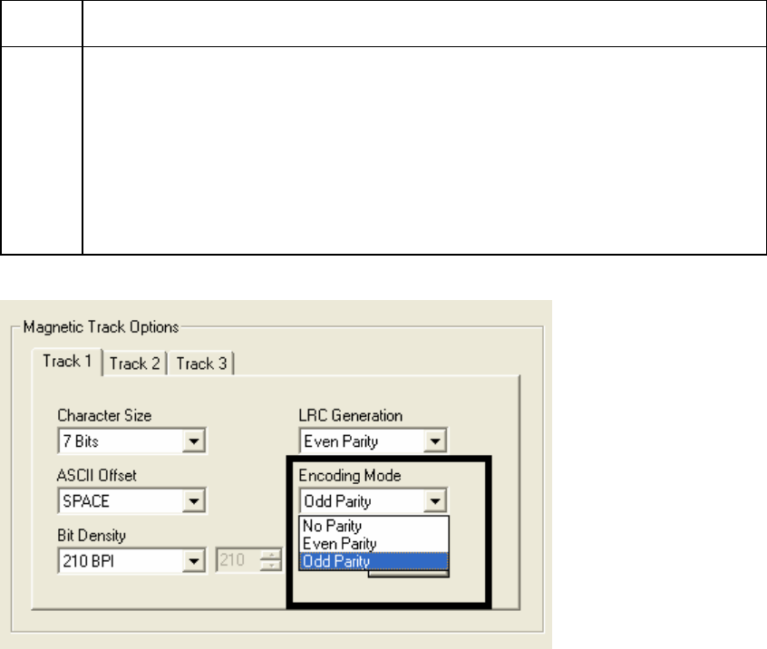Click the Bit Density label

coord(92,536)
